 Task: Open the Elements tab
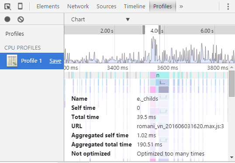tap(48, 7)
